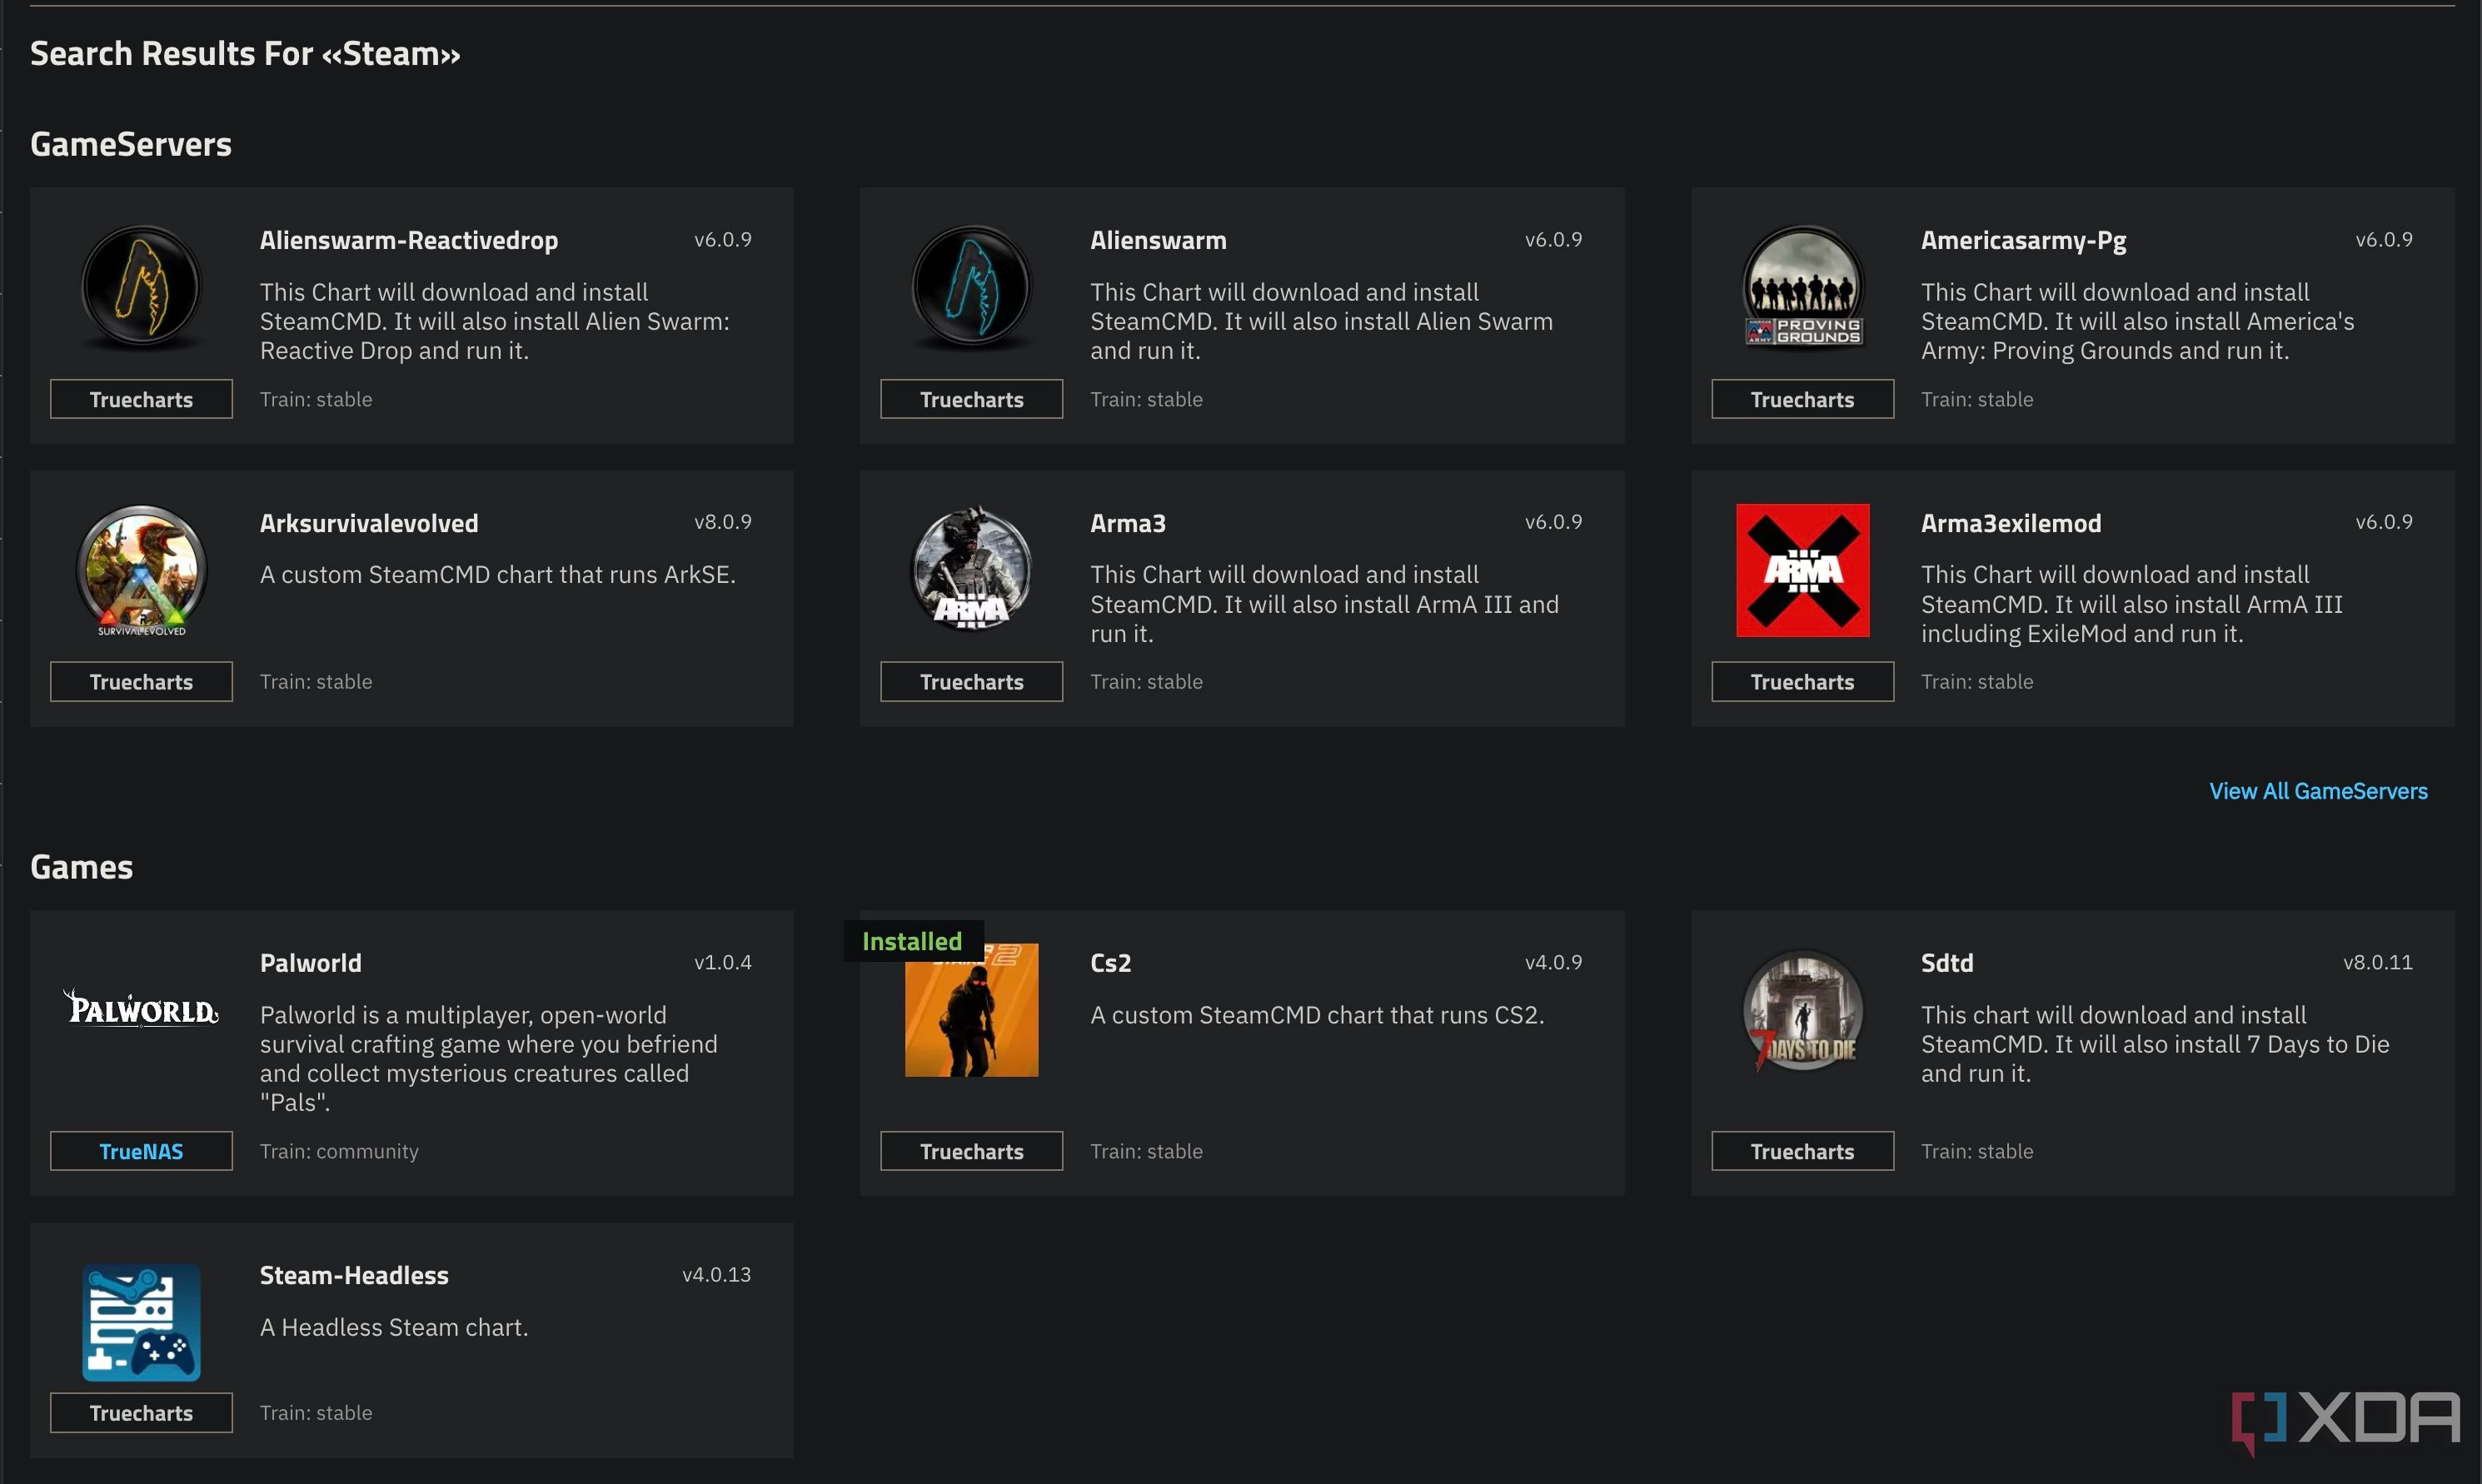Click the Arma3exilemod ExileMod description
2482x1484 pixels.
point(2132,604)
